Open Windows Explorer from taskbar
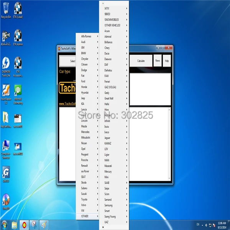The image size is (230, 230). [14, 225]
